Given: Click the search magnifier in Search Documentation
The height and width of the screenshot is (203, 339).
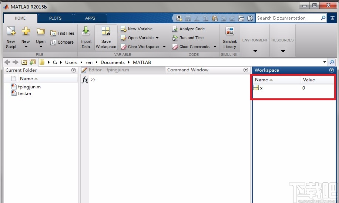Looking at the screenshot, I should click(323, 18).
